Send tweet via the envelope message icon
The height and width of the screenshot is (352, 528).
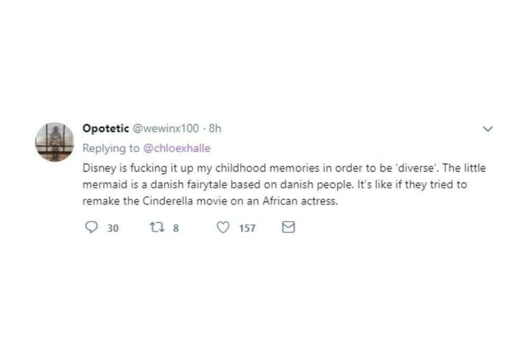click(288, 227)
